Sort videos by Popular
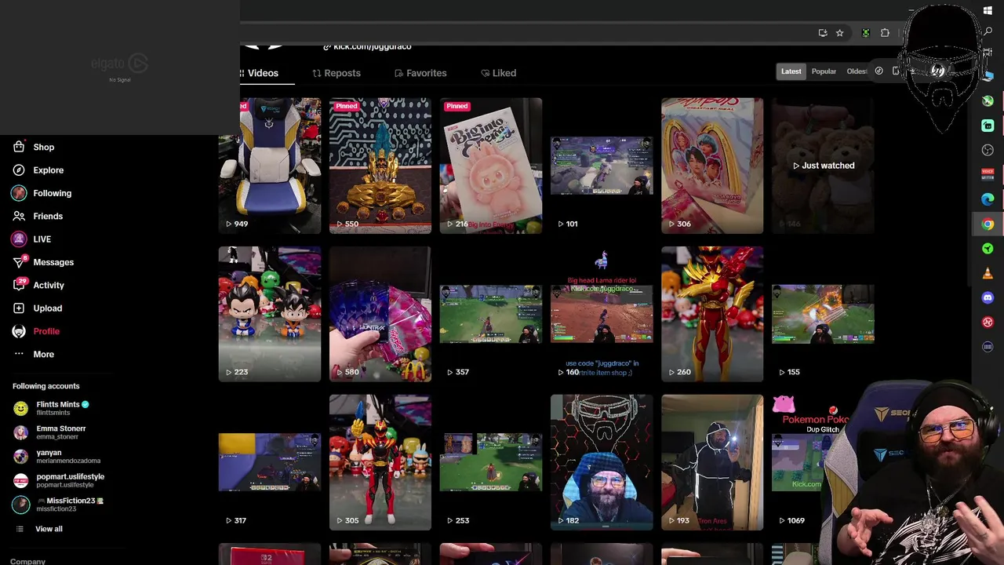This screenshot has width=1004, height=565. click(824, 71)
